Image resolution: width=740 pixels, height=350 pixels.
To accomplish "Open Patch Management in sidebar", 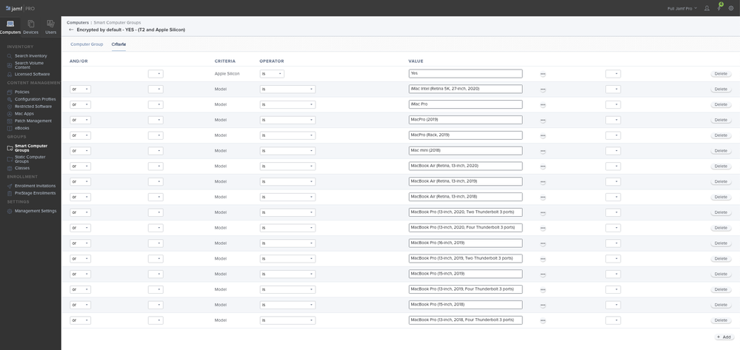I will coord(33,121).
